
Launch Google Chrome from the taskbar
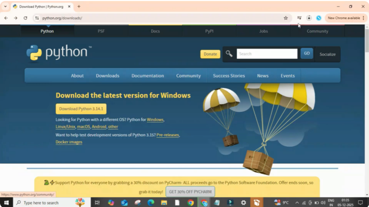190,202
